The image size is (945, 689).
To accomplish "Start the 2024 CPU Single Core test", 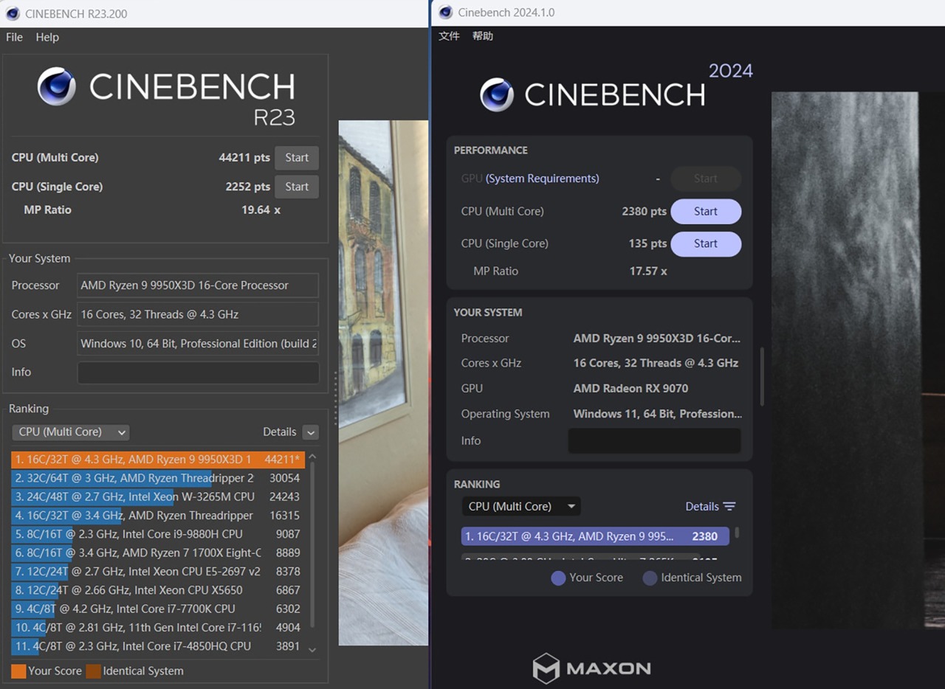I will [x=706, y=244].
